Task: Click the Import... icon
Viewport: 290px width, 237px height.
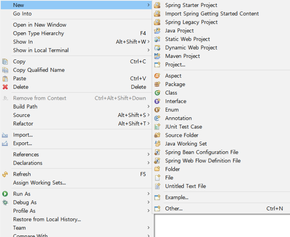Action: click(x=5, y=135)
